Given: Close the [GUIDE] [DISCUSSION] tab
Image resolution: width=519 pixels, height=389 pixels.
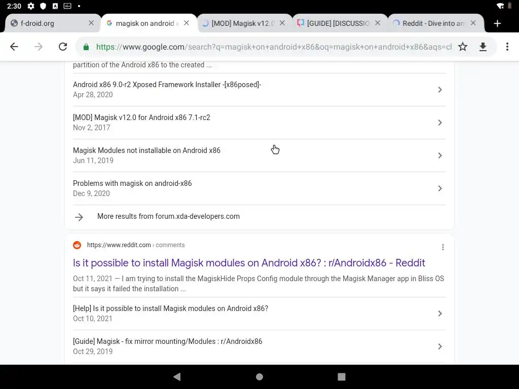Looking at the screenshot, I should (378, 23).
